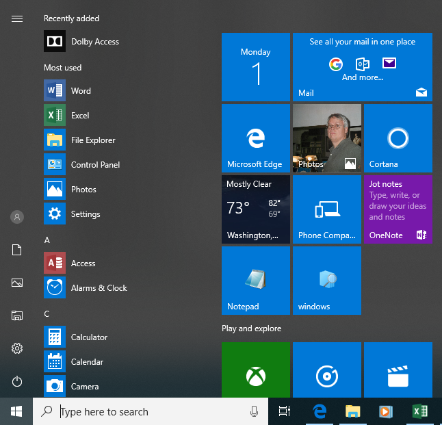Open Settings gear in left rail
This screenshot has width=442, height=425.
[x=17, y=348]
